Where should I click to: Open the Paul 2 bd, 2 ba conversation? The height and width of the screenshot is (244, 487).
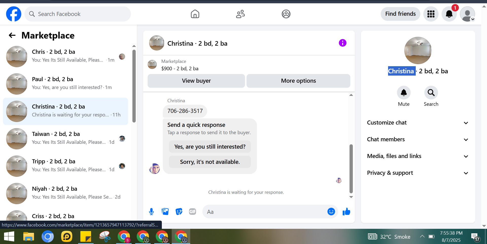pyautogui.click(x=65, y=84)
